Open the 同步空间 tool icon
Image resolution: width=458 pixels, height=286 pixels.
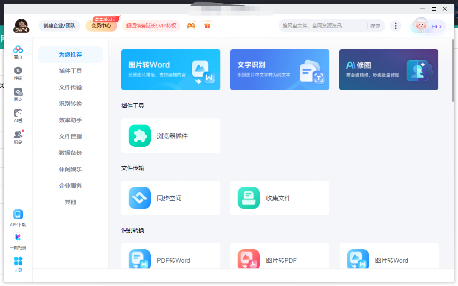[x=140, y=198]
